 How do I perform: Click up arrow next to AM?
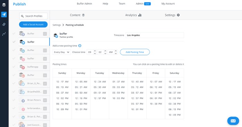[116, 51]
